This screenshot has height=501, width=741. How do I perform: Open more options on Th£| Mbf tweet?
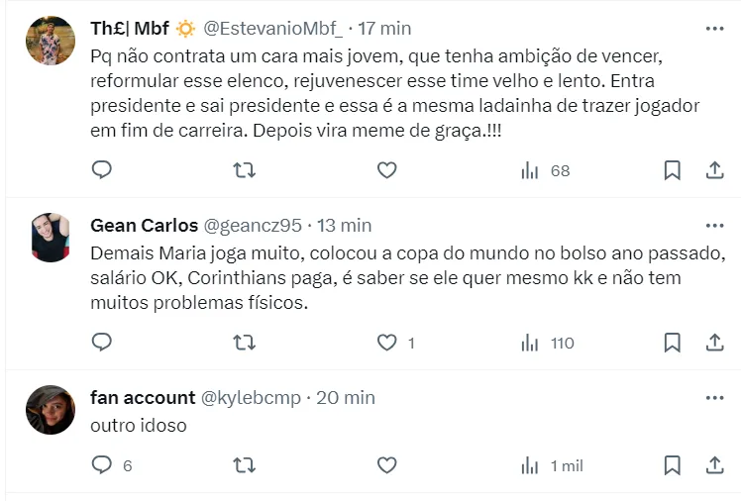pos(714,29)
